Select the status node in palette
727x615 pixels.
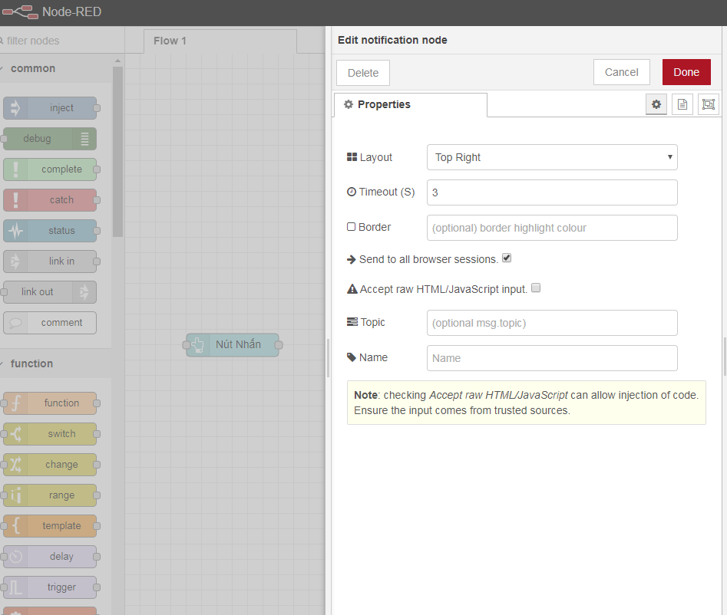(50, 231)
